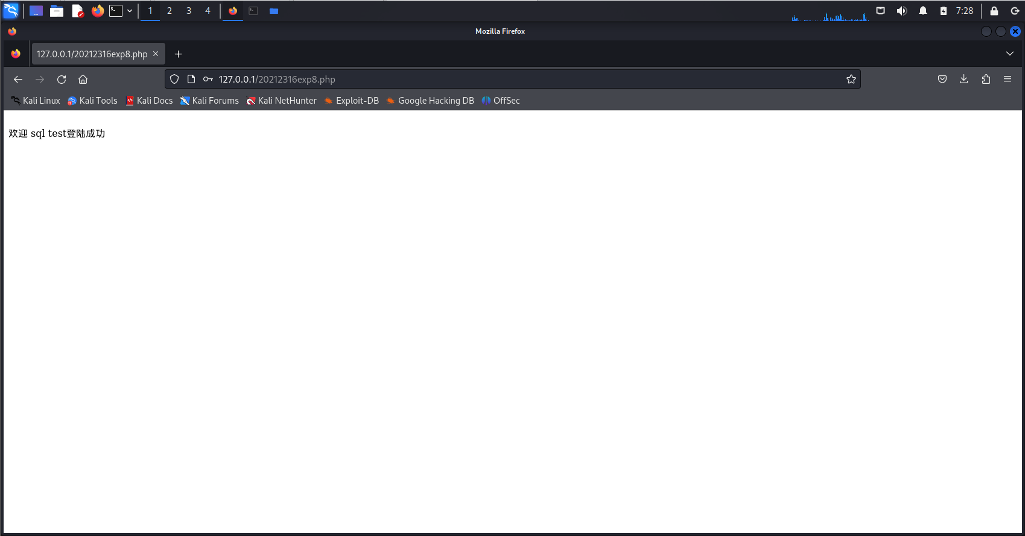
Task: Open Kali Forums bookmark
Action: (209, 101)
